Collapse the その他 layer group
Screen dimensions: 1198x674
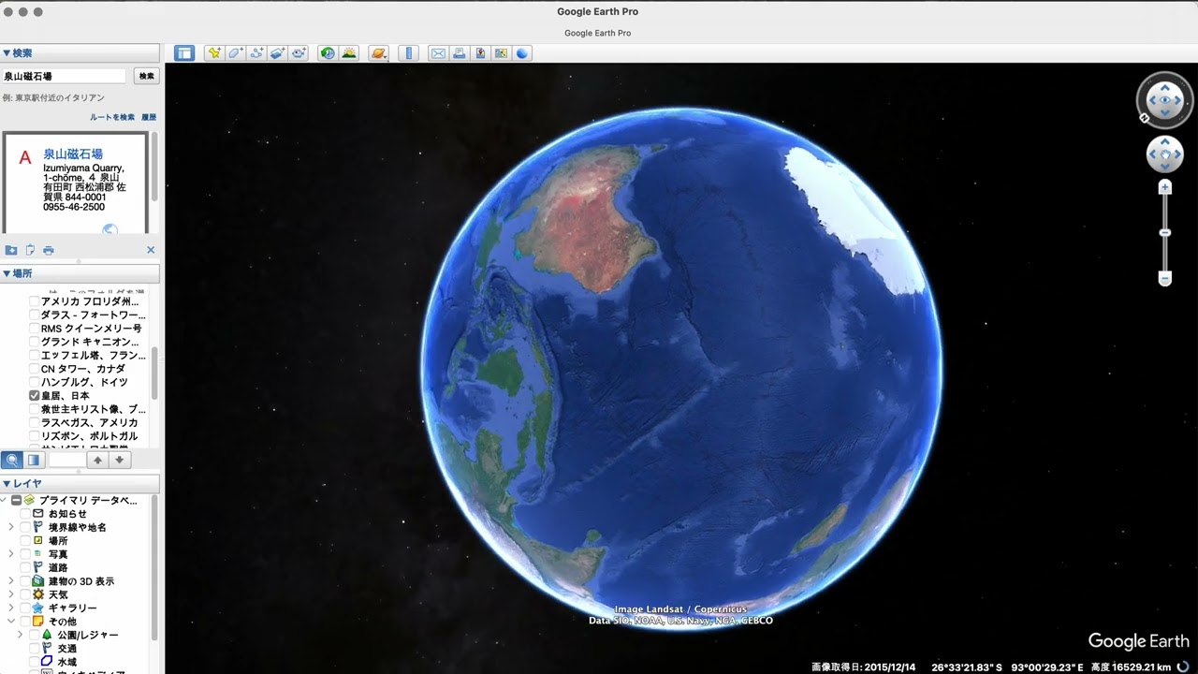pyautogui.click(x=11, y=622)
